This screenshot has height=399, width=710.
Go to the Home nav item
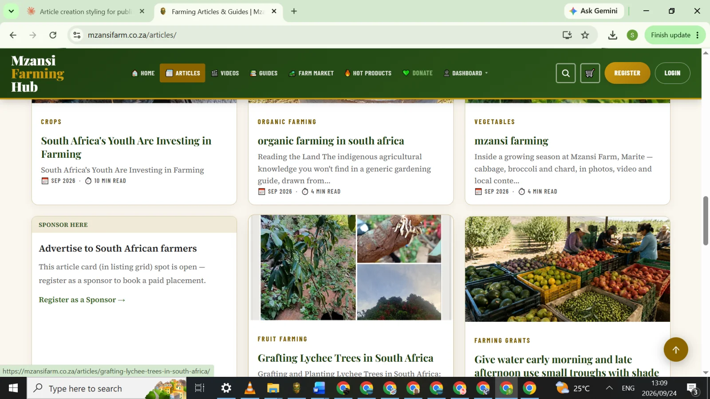pos(143,73)
